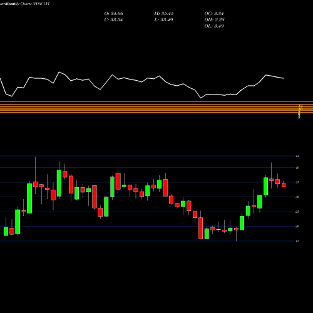The height and width of the screenshot is (313, 313).
Task: Click the 25 price axis label
Action: [x=297, y=212]
